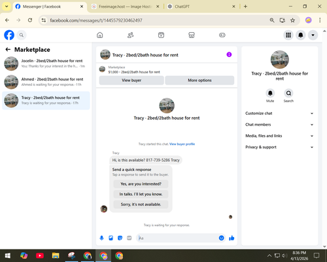Click the View buyer button
Viewport: 327px width, 262px height.
click(x=131, y=81)
